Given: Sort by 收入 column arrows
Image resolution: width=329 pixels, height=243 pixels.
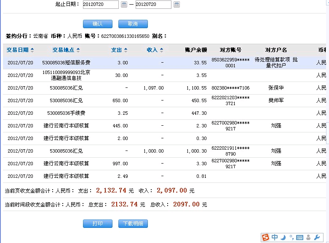Looking at the screenshot, I should [161, 50].
